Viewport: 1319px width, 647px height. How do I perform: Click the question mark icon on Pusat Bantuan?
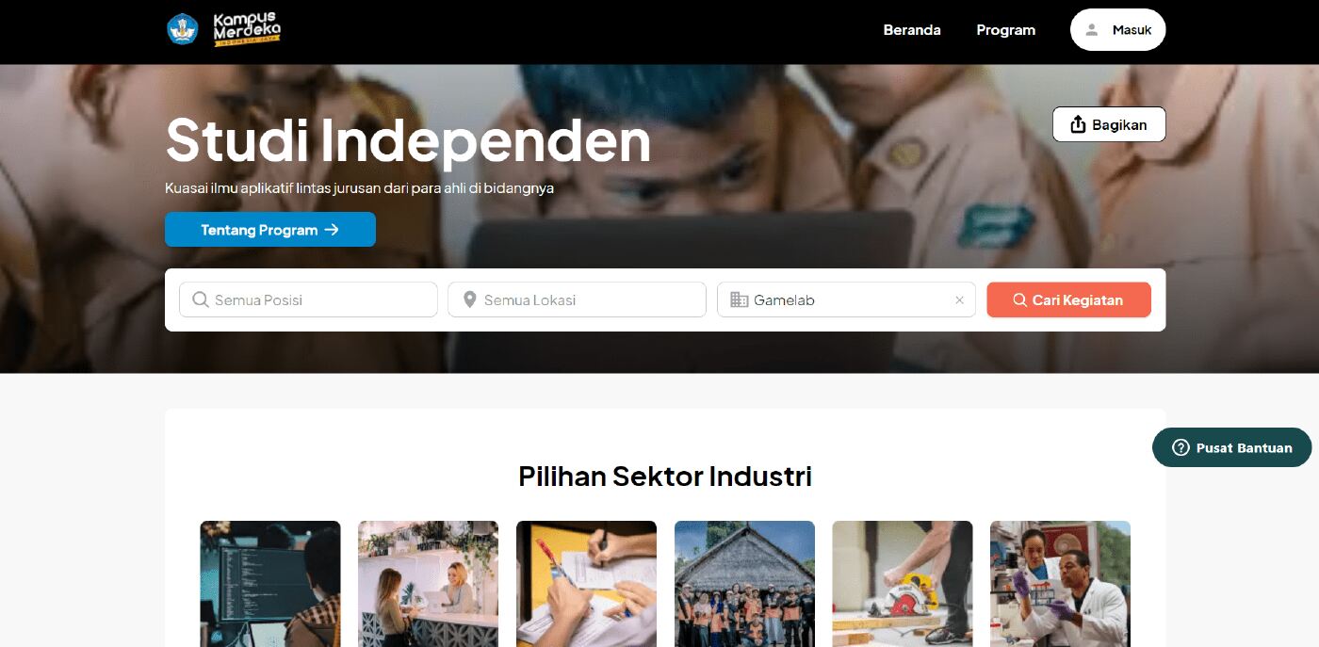pos(1181,447)
